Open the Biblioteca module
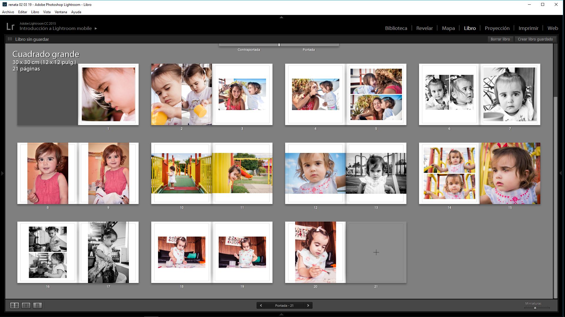This screenshot has height=317, width=565. pos(396,28)
